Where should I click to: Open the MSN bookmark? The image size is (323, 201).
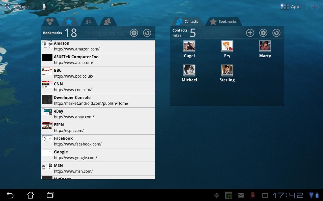click(x=98, y=168)
